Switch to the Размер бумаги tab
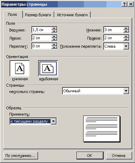135x163 pixels. (38, 15)
